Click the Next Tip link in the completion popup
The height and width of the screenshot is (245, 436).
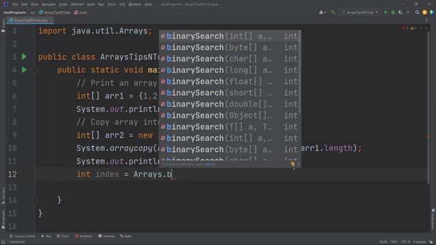pyautogui.click(x=210, y=165)
